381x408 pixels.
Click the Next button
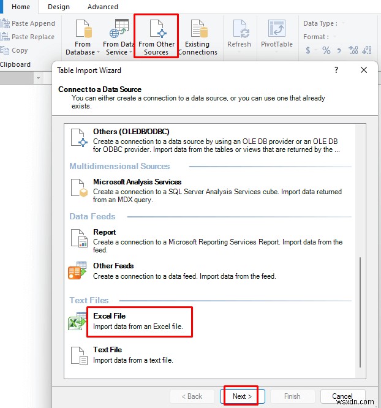point(243,396)
